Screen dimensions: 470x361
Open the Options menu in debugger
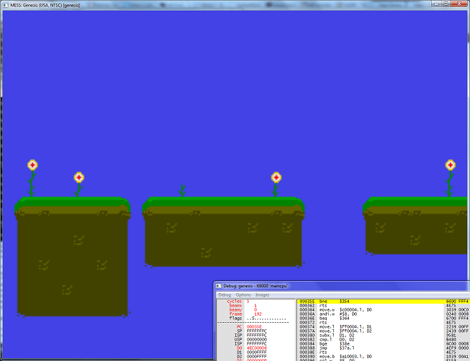coord(243,294)
